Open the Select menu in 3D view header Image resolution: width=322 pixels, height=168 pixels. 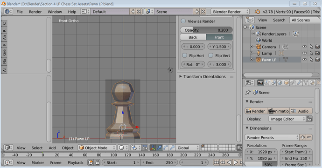pos(37,148)
